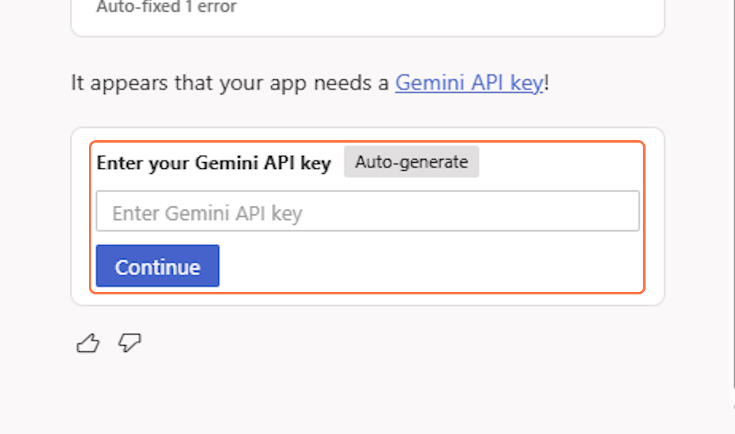Place cursor in the API key textbox

[367, 212]
